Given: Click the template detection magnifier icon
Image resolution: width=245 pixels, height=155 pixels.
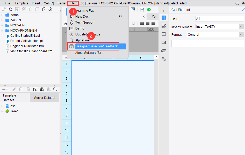Looking at the screenshot, I should coord(142,10).
